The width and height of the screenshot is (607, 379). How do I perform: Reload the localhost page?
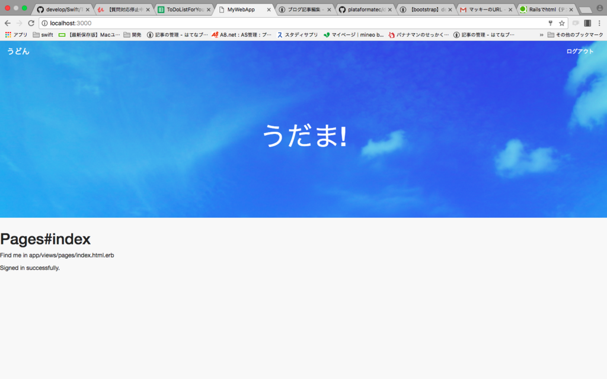31,23
